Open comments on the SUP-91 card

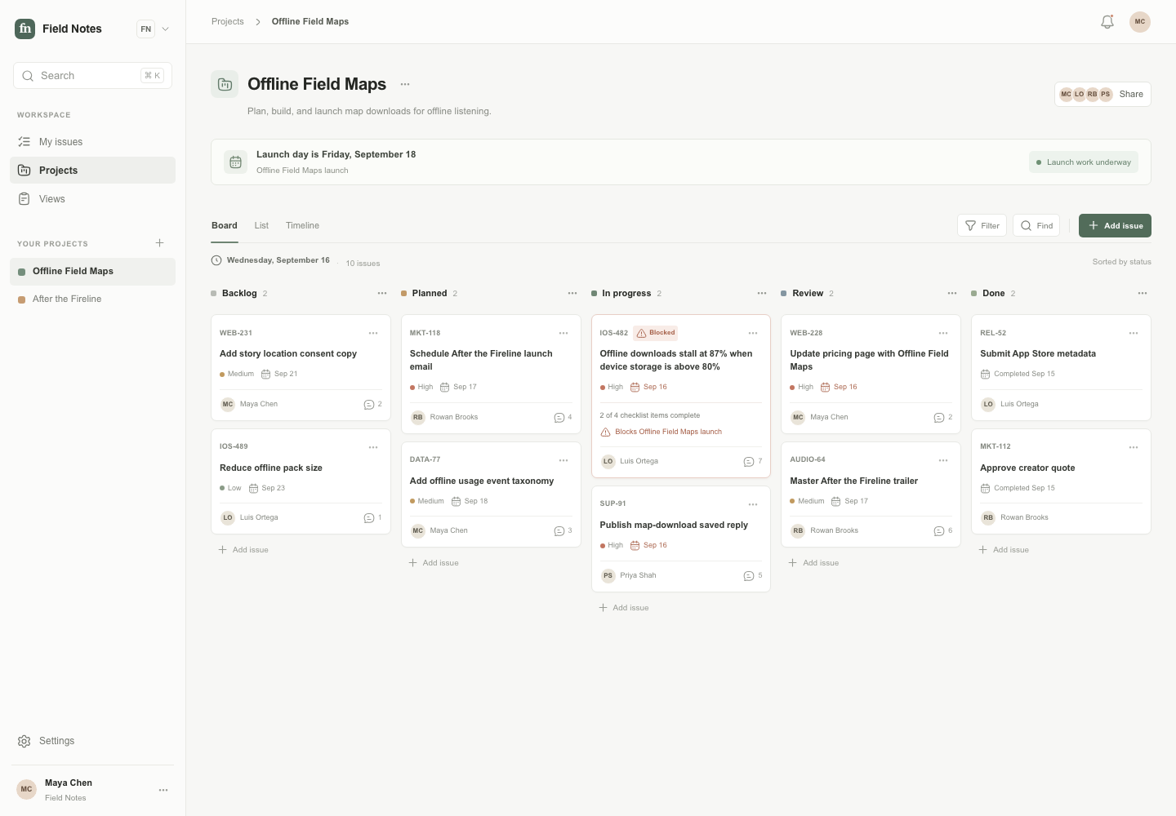[x=753, y=575]
